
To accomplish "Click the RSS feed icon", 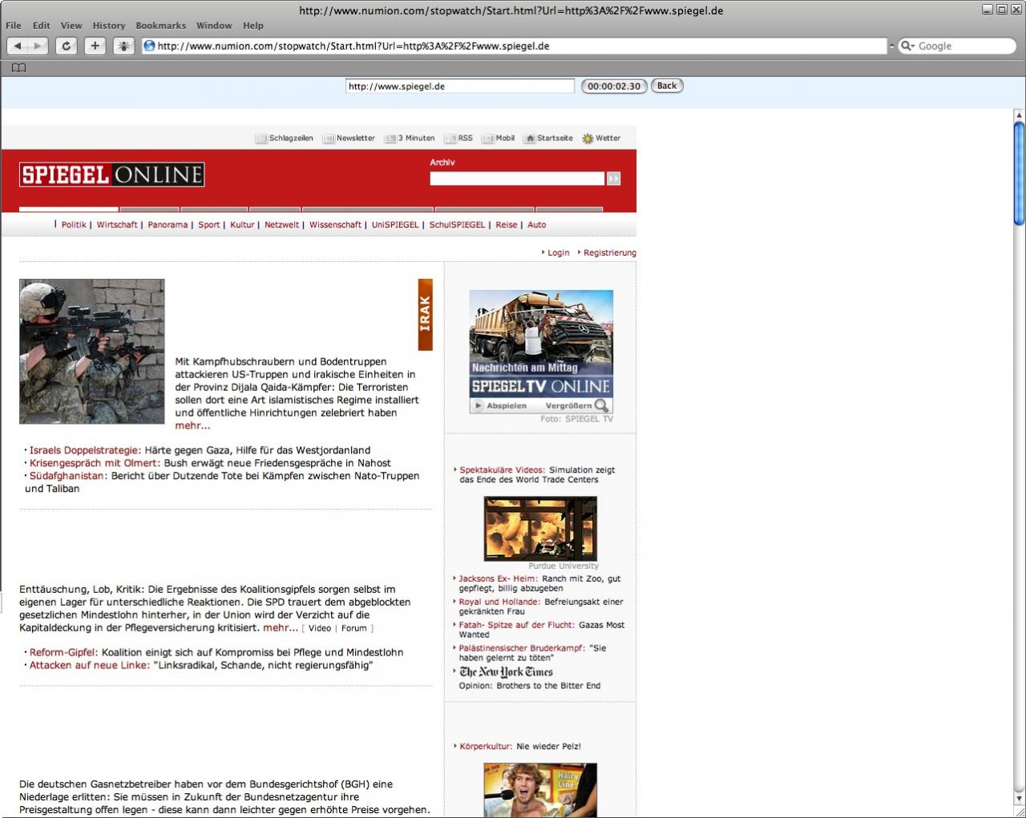I will click(x=450, y=139).
